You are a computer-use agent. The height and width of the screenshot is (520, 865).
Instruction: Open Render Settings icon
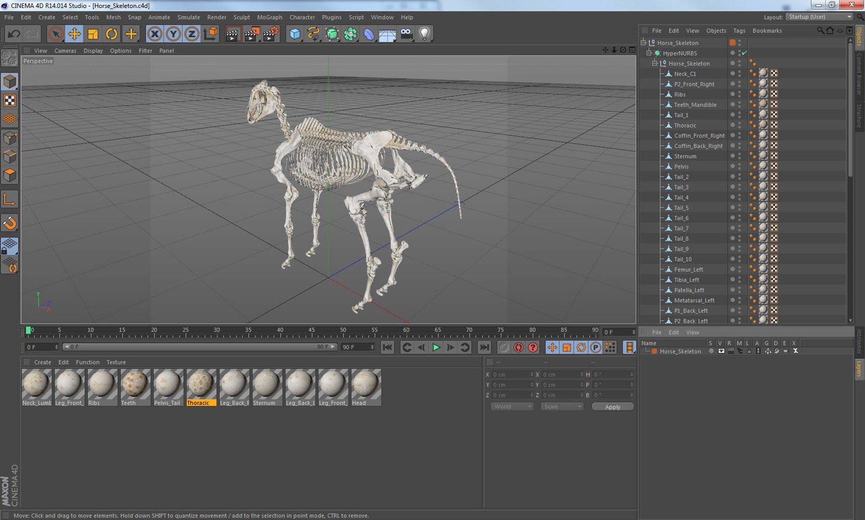(271, 34)
